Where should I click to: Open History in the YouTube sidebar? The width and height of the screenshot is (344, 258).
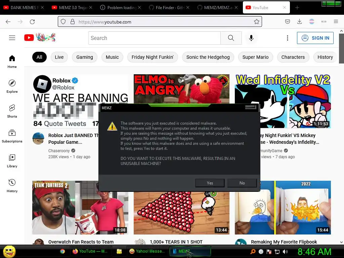[x=12, y=186]
